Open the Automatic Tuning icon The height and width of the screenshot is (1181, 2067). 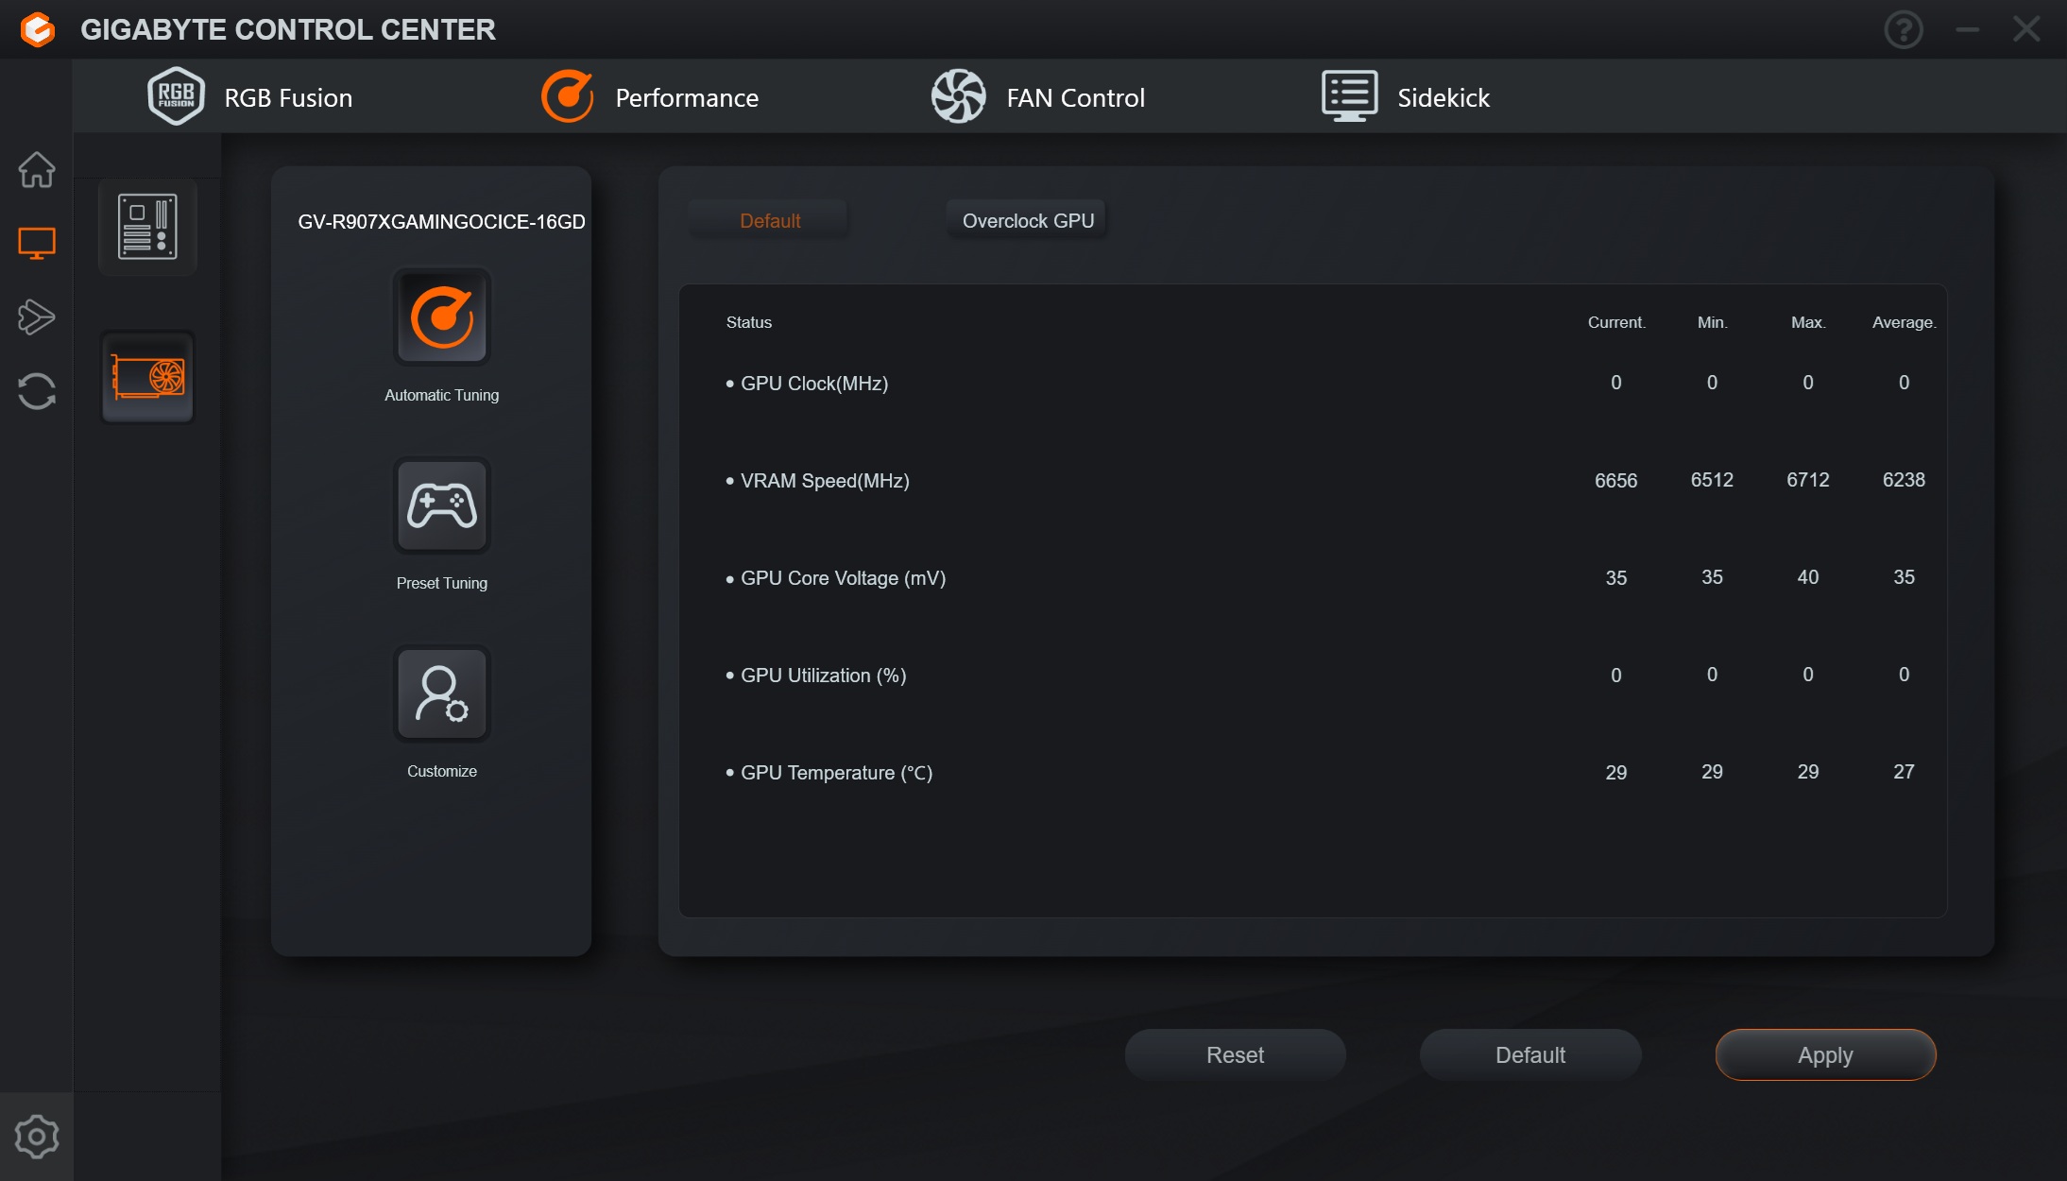click(442, 317)
